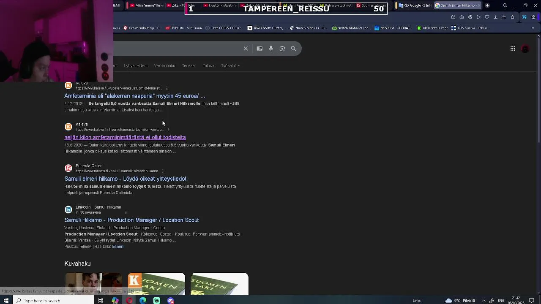Expand the Työkalut tools dropdown
This screenshot has width=541, height=304.
(230, 65)
